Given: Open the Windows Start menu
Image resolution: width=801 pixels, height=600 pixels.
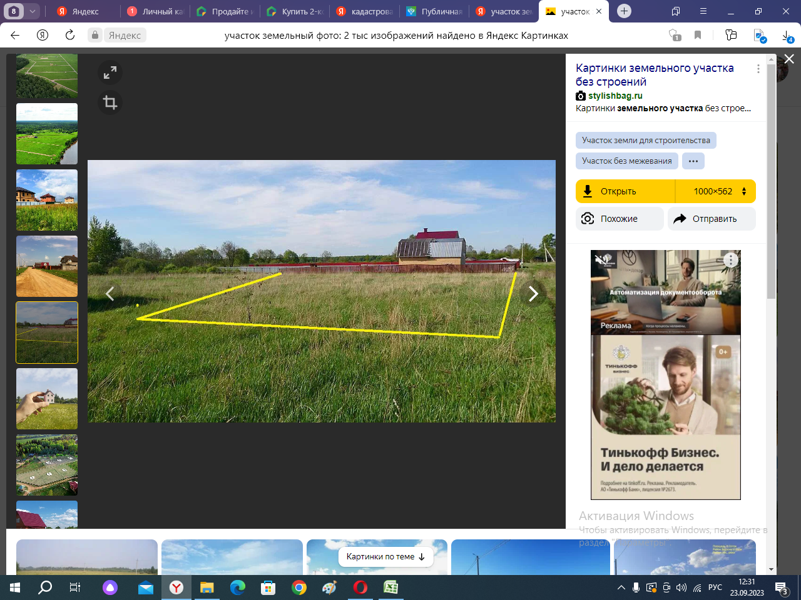Looking at the screenshot, I should click(x=15, y=587).
